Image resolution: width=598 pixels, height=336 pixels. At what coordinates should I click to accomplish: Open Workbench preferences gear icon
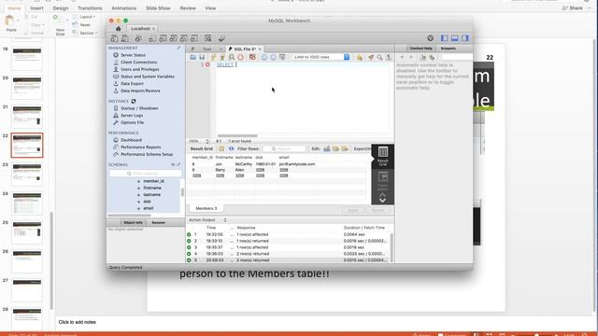click(x=430, y=38)
